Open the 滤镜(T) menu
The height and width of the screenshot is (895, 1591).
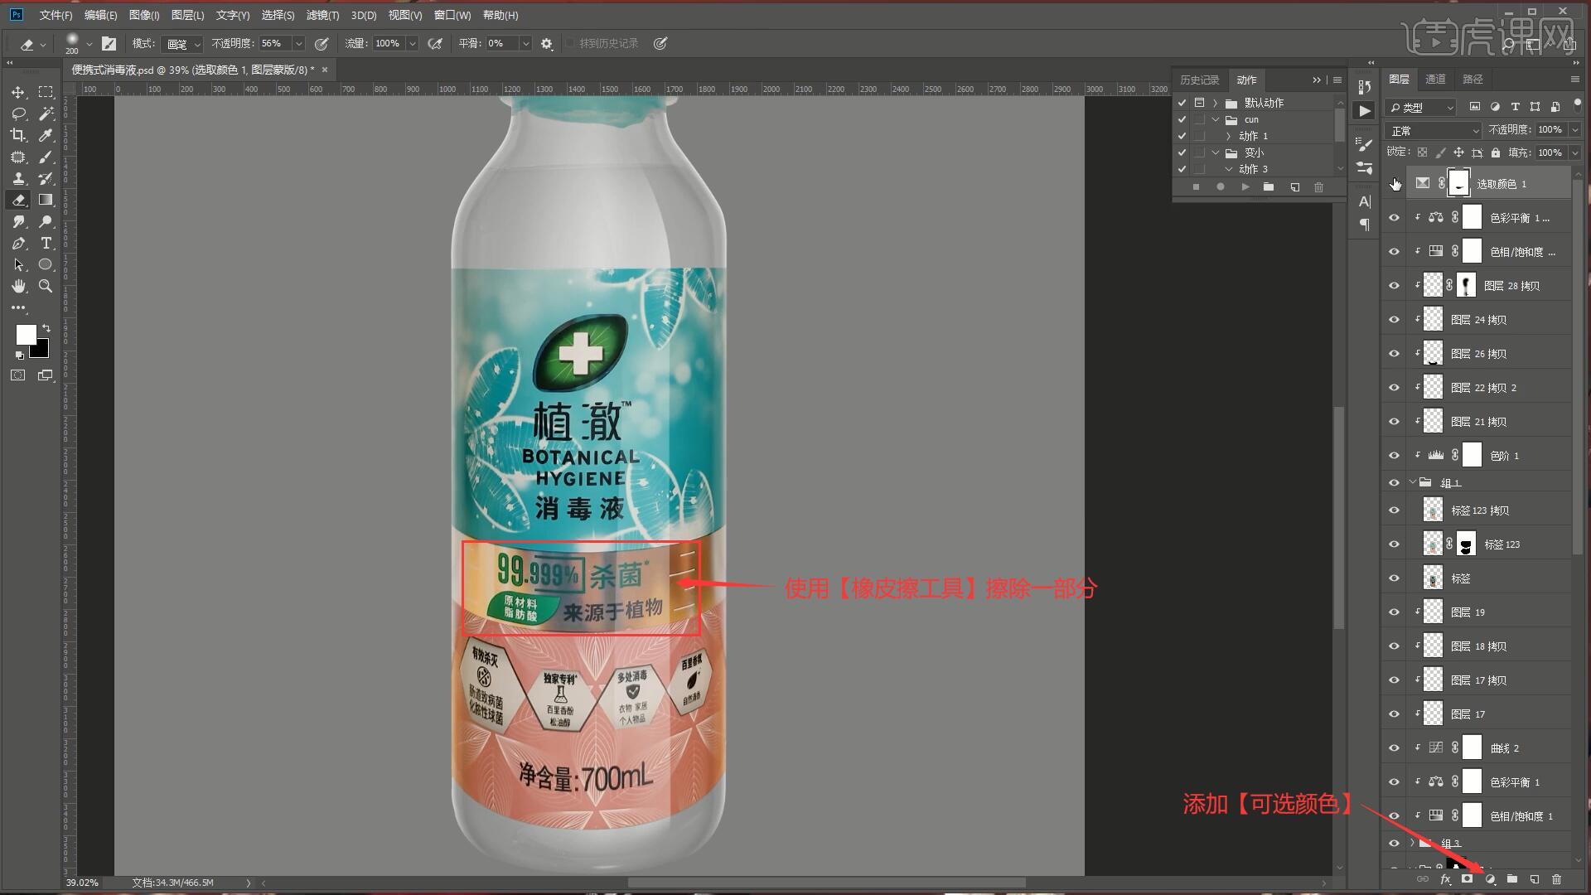point(322,15)
